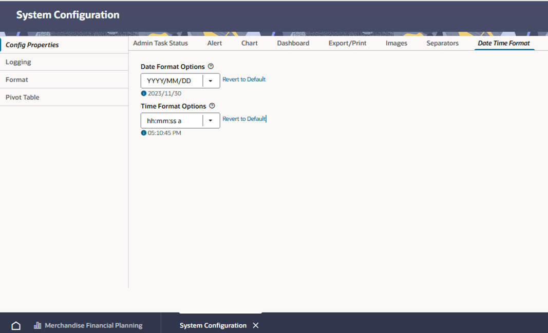Open the Alert tab
This screenshot has width=548, height=333.
[x=215, y=43]
